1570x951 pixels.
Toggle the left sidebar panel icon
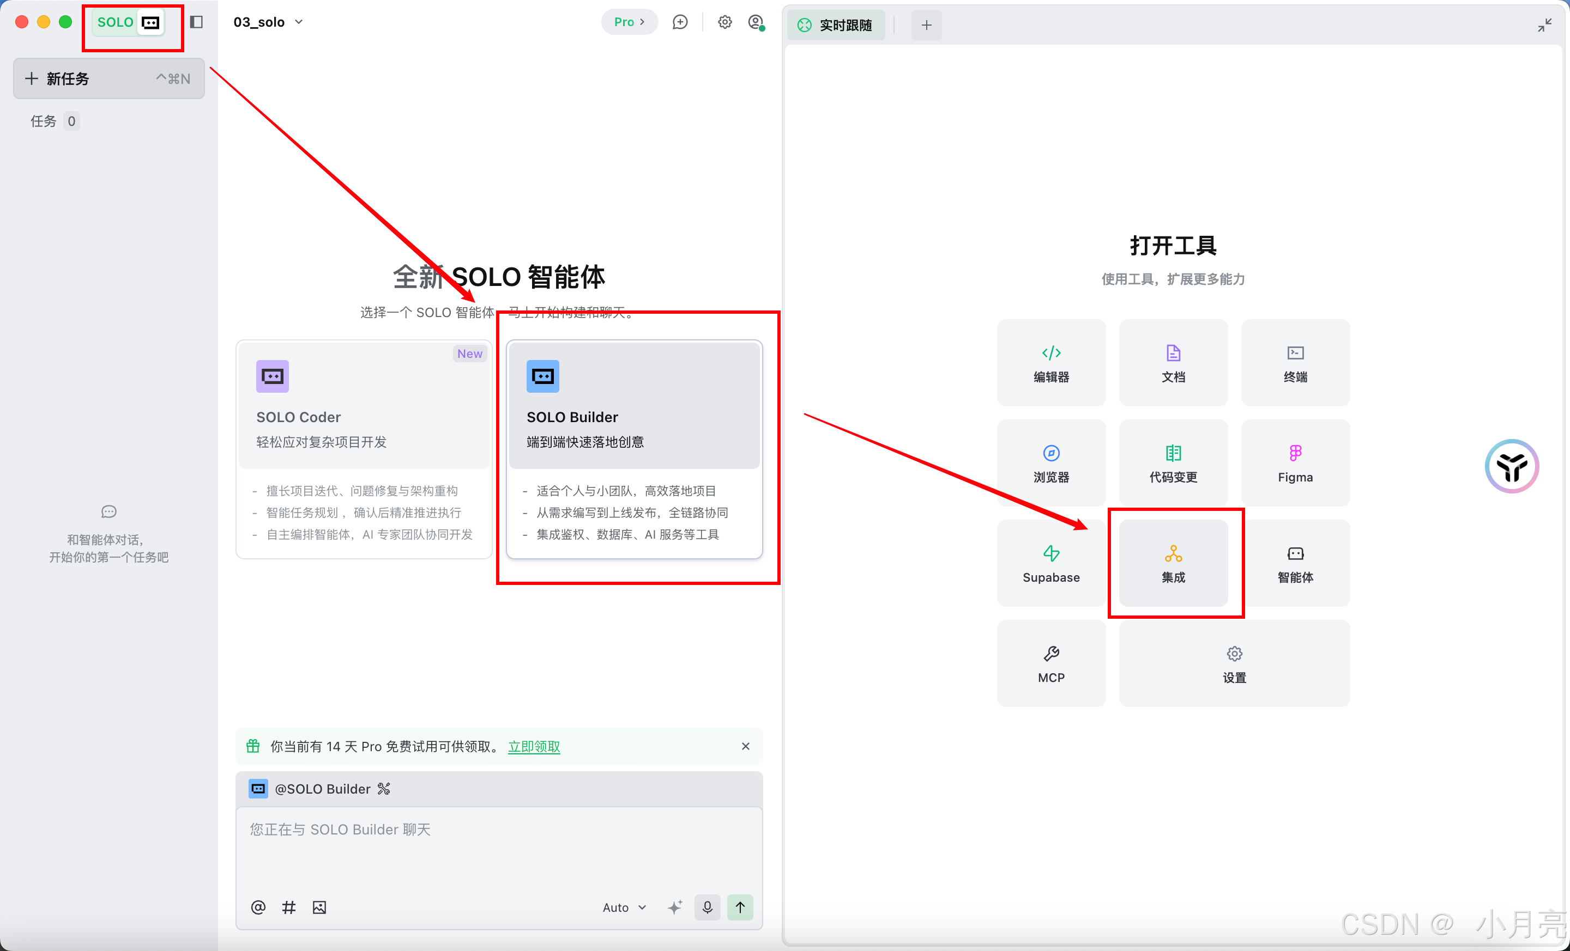click(x=196, y=22)
